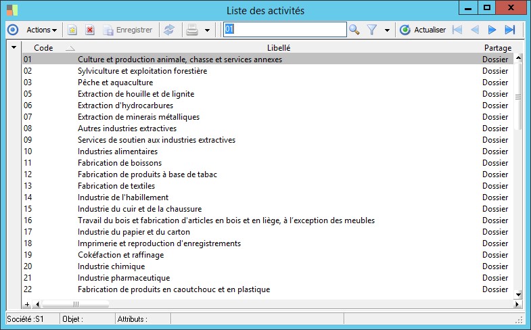The height and width of the screenshot is (330, 531).
Task: Click vertical scrollbar up arrow
Action: [518, 58]
